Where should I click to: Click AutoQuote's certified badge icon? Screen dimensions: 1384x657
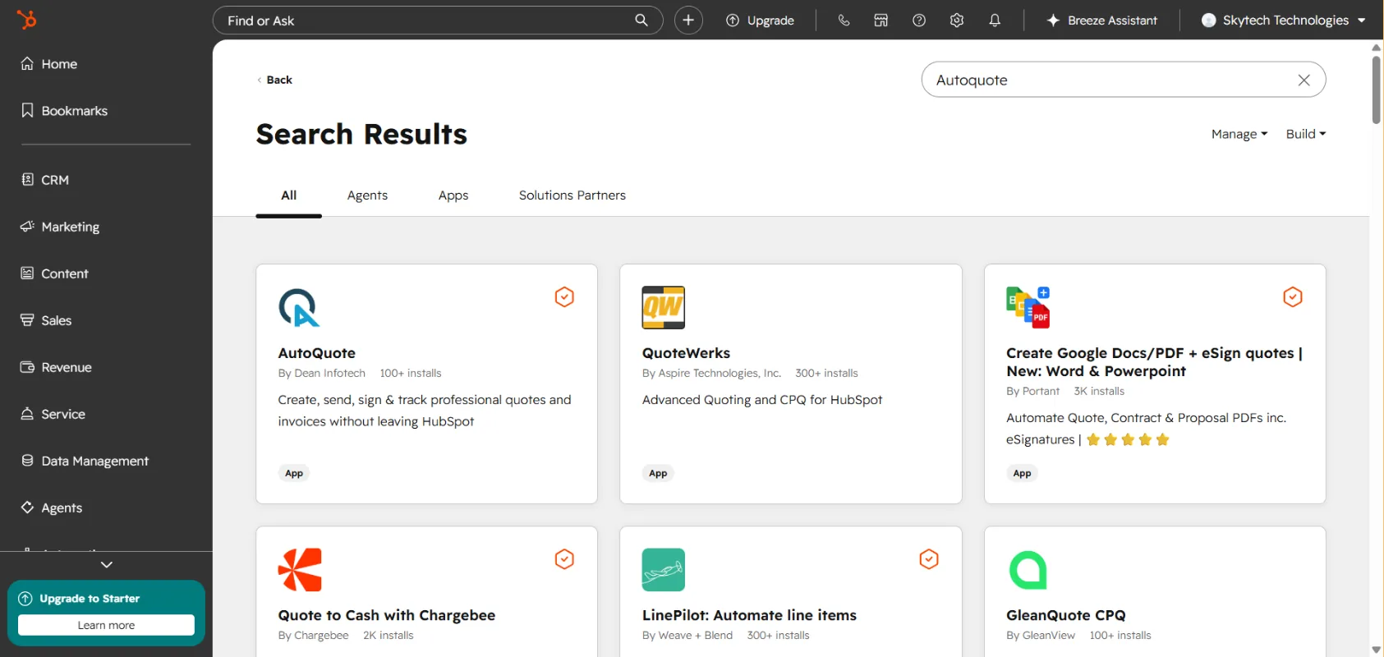click(564, 296)
